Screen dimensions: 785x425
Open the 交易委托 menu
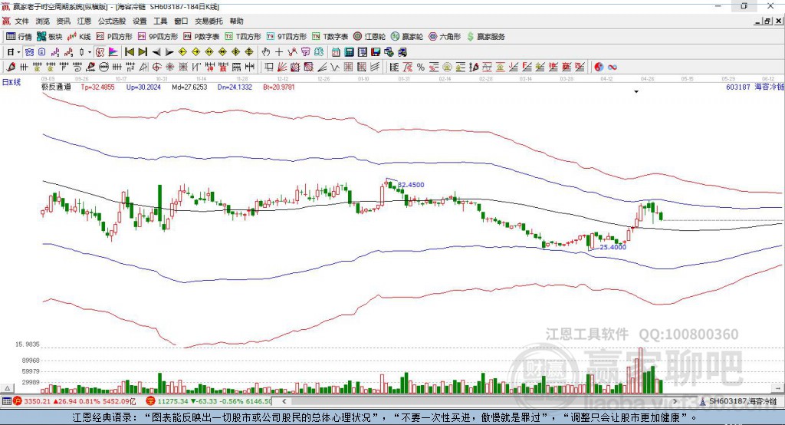click(x=209, y=21)
